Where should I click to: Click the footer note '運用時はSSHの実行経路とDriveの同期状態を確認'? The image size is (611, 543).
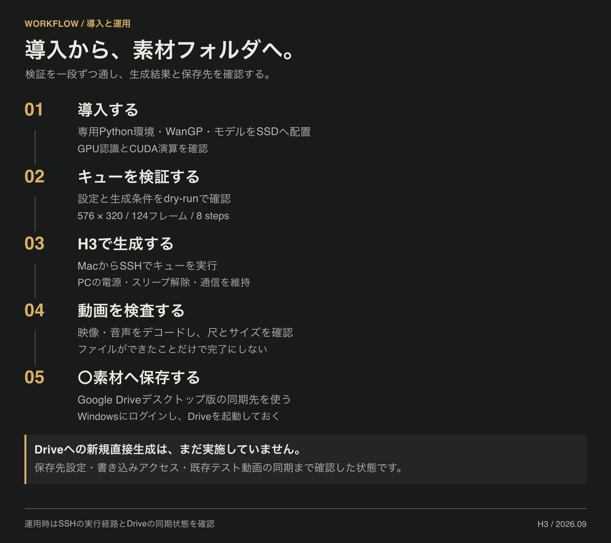[120, 524]
